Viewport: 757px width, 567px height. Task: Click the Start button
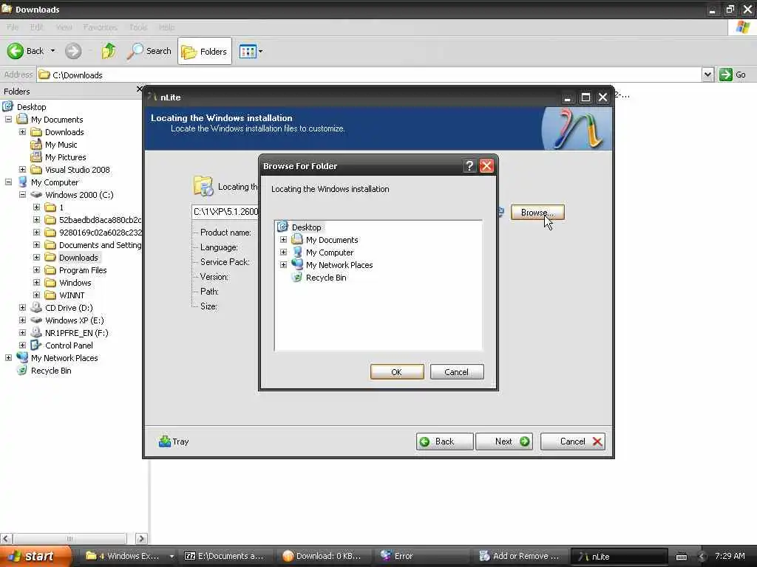click(x=35, y=556)
